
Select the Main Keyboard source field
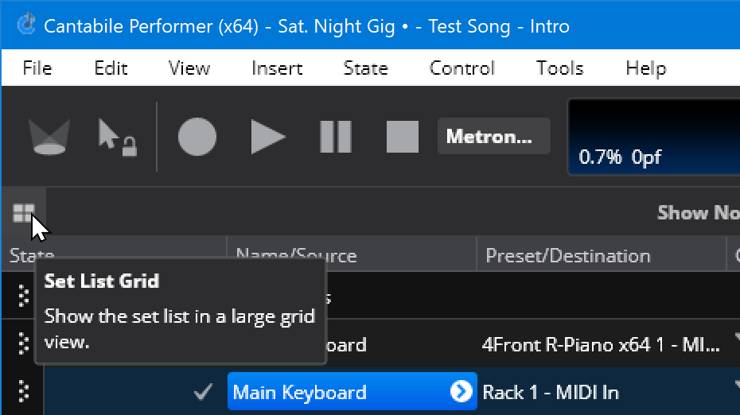[x=352, y=391]
